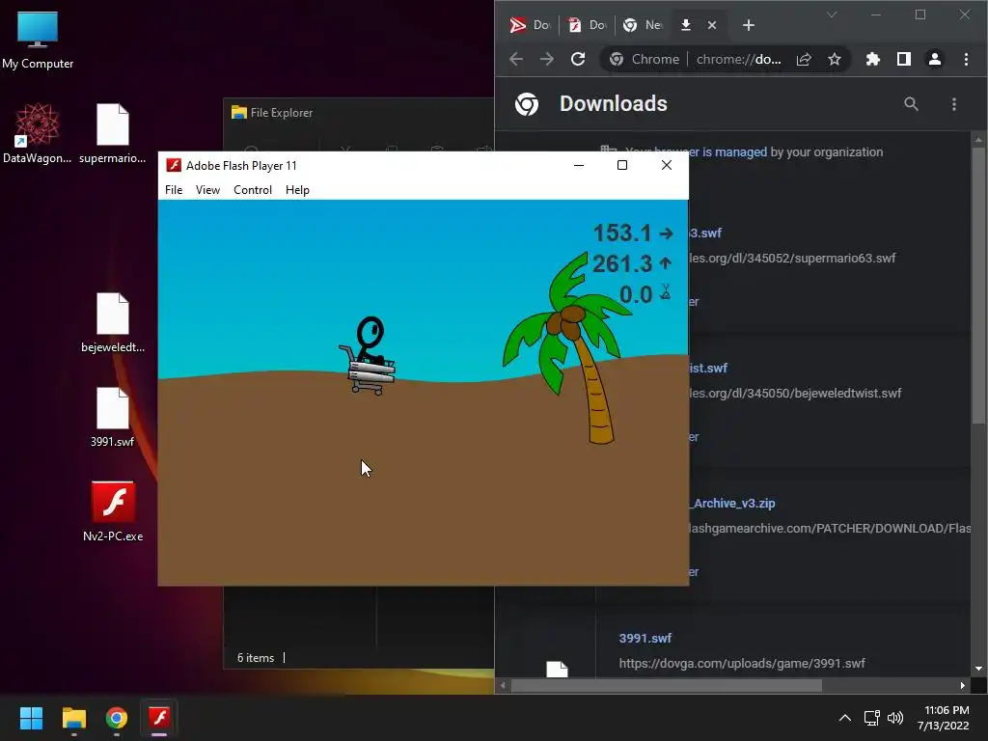The height and width of the screenshot is (741, 988).
Task: Click the Adobe Flash Player title bar icon
Action: point(174,165)
